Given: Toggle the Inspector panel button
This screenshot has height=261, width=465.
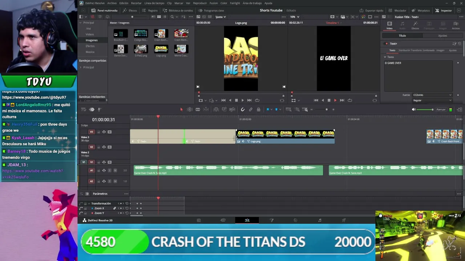Looking at the screenshot, I should [x=444, y=11].
